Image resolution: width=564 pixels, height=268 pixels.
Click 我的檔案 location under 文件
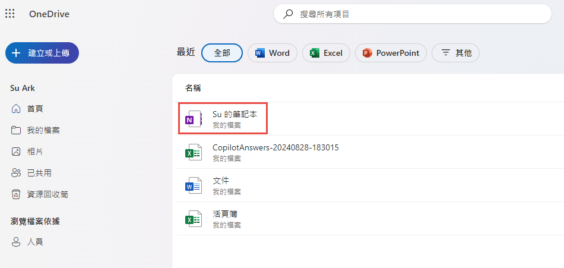click(x=227, y=192)
